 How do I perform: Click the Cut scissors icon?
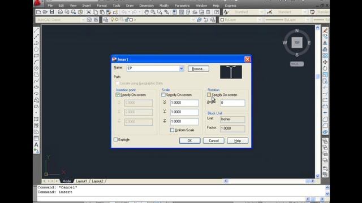pos(89,12)
